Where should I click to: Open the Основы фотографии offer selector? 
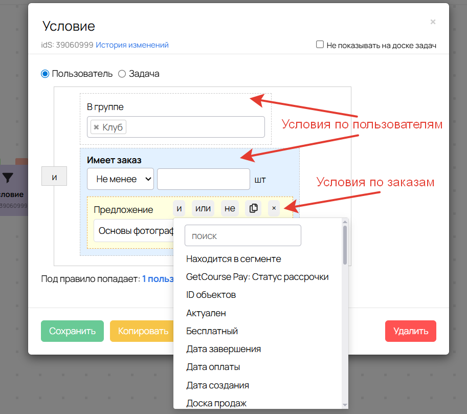[x=134, y=231]
